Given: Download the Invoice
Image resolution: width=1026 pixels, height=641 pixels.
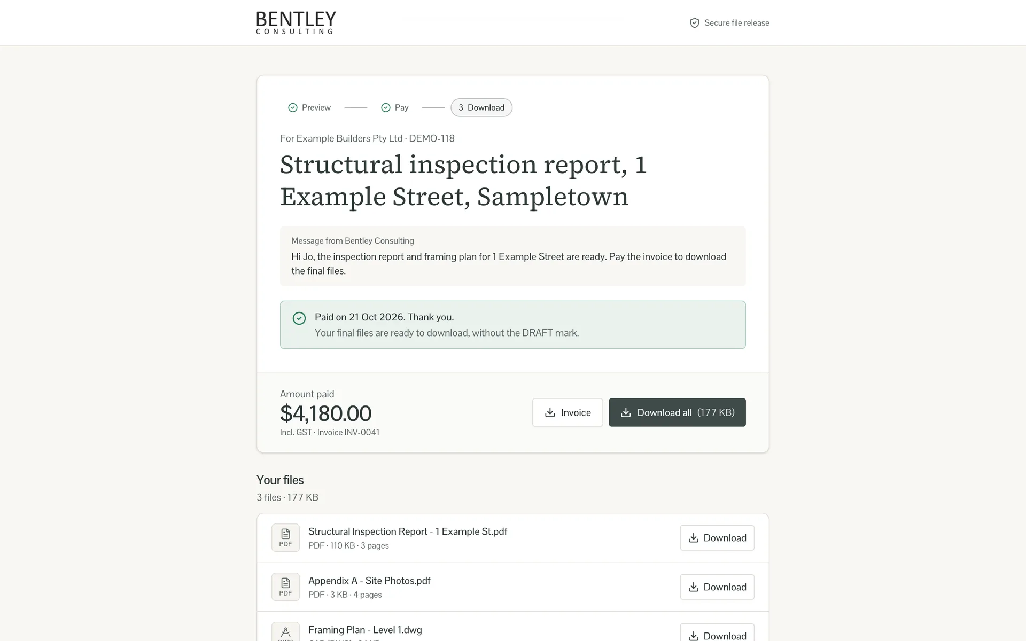Looking at the screenshot, I should (x=568, y=412).
